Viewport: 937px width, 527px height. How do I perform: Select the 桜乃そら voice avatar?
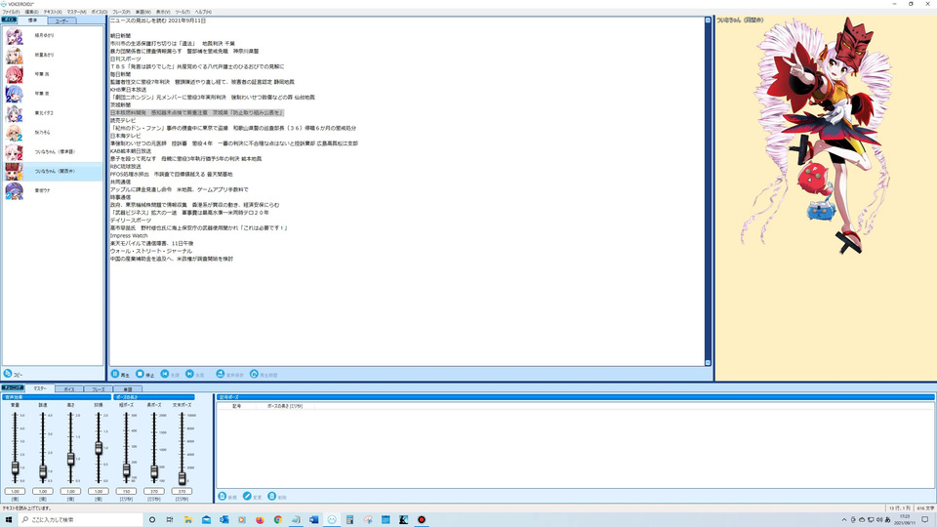click(15, 133)
